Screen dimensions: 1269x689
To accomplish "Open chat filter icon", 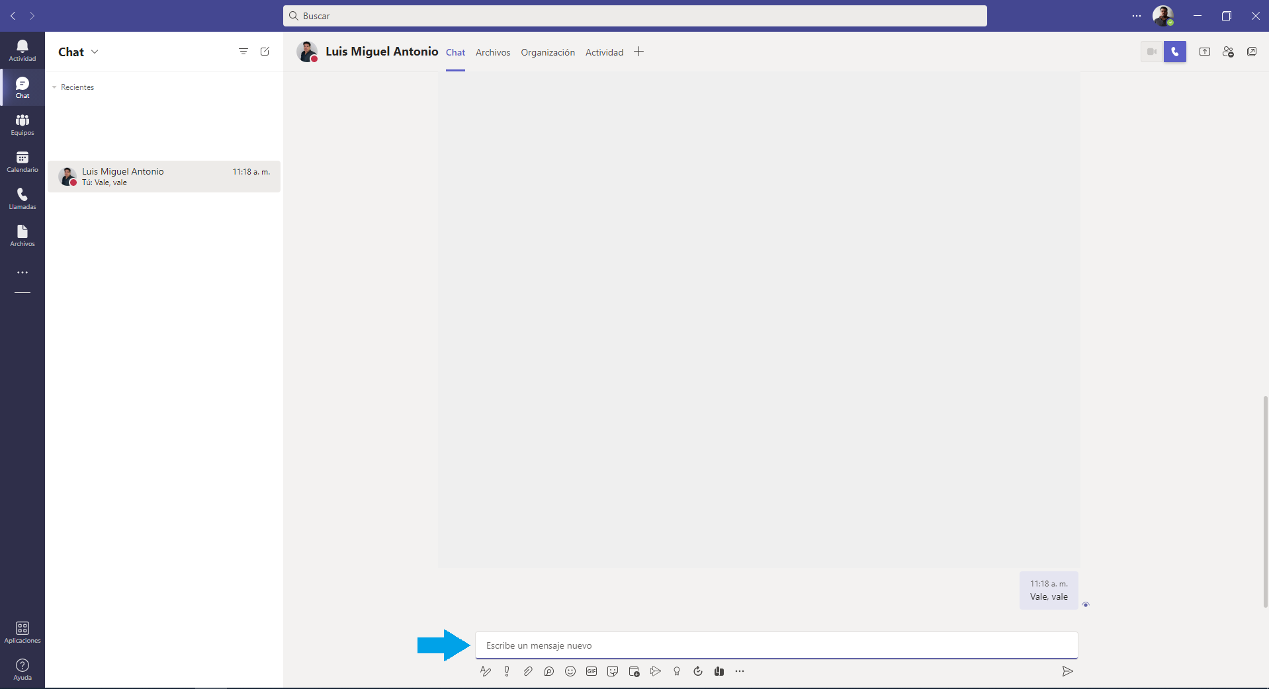I will (x=243, y=52).
